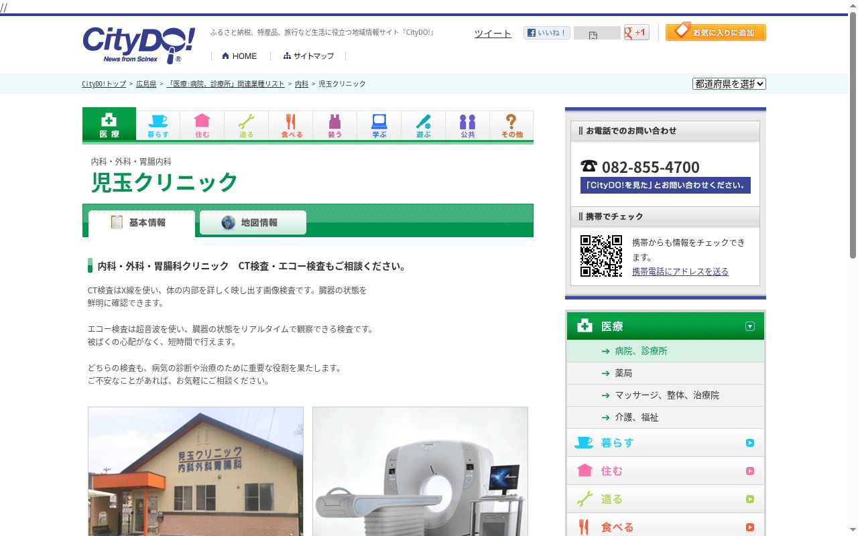Image resolution: width=858 pixels, height=536 pixels.
Task: Open the 暮らす coffee cup category
Action: tap(158, 126)
